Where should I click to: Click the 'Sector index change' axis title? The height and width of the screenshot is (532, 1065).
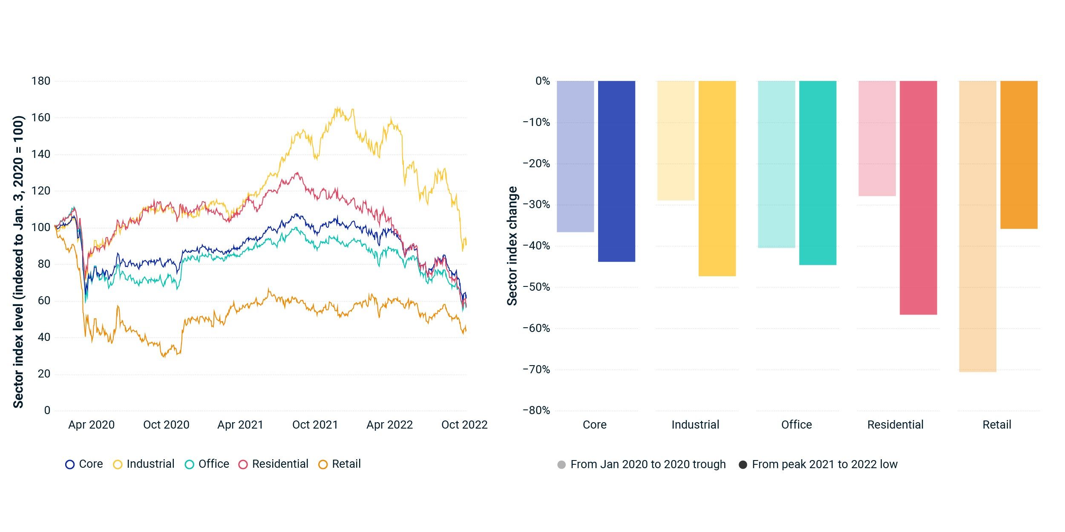(512, 246)
